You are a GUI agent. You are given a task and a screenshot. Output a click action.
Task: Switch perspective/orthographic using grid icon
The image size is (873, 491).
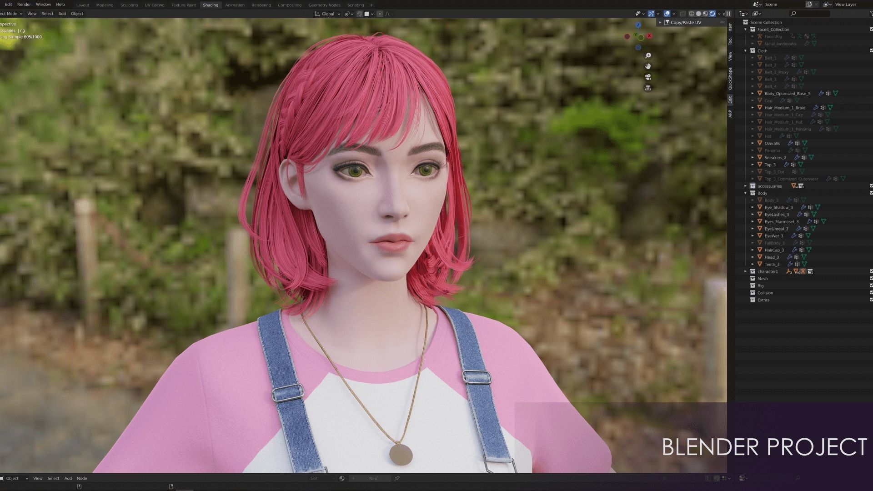[648, 88]
